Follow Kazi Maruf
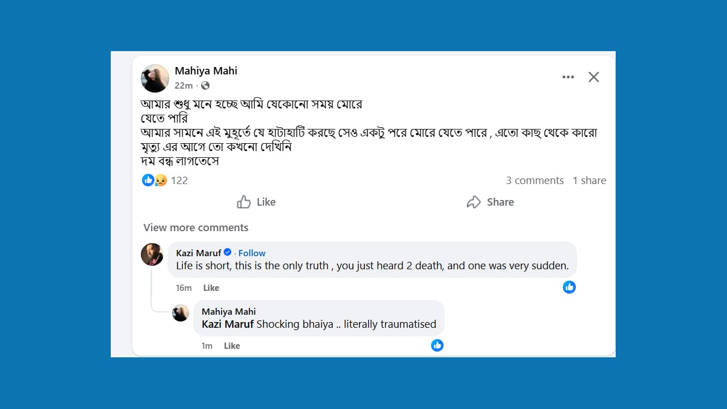727x409 pixels. 252,253
